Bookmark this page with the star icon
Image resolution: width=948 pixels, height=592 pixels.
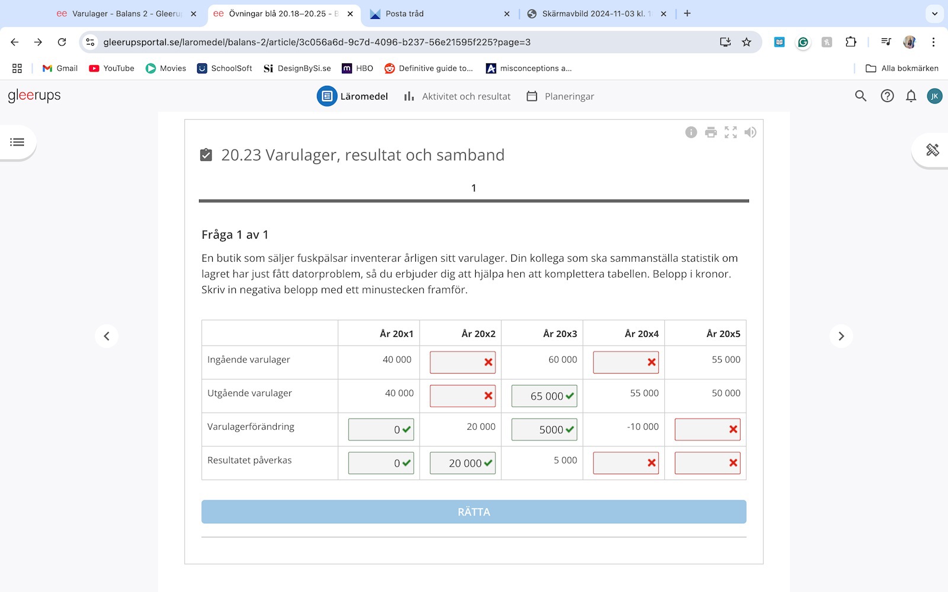point(747,42)
